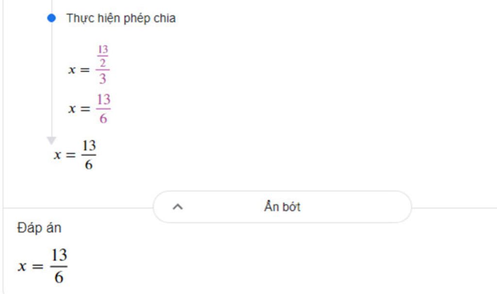Click the black step result x = 13/6
497x294 pixels.
(75, 155)
